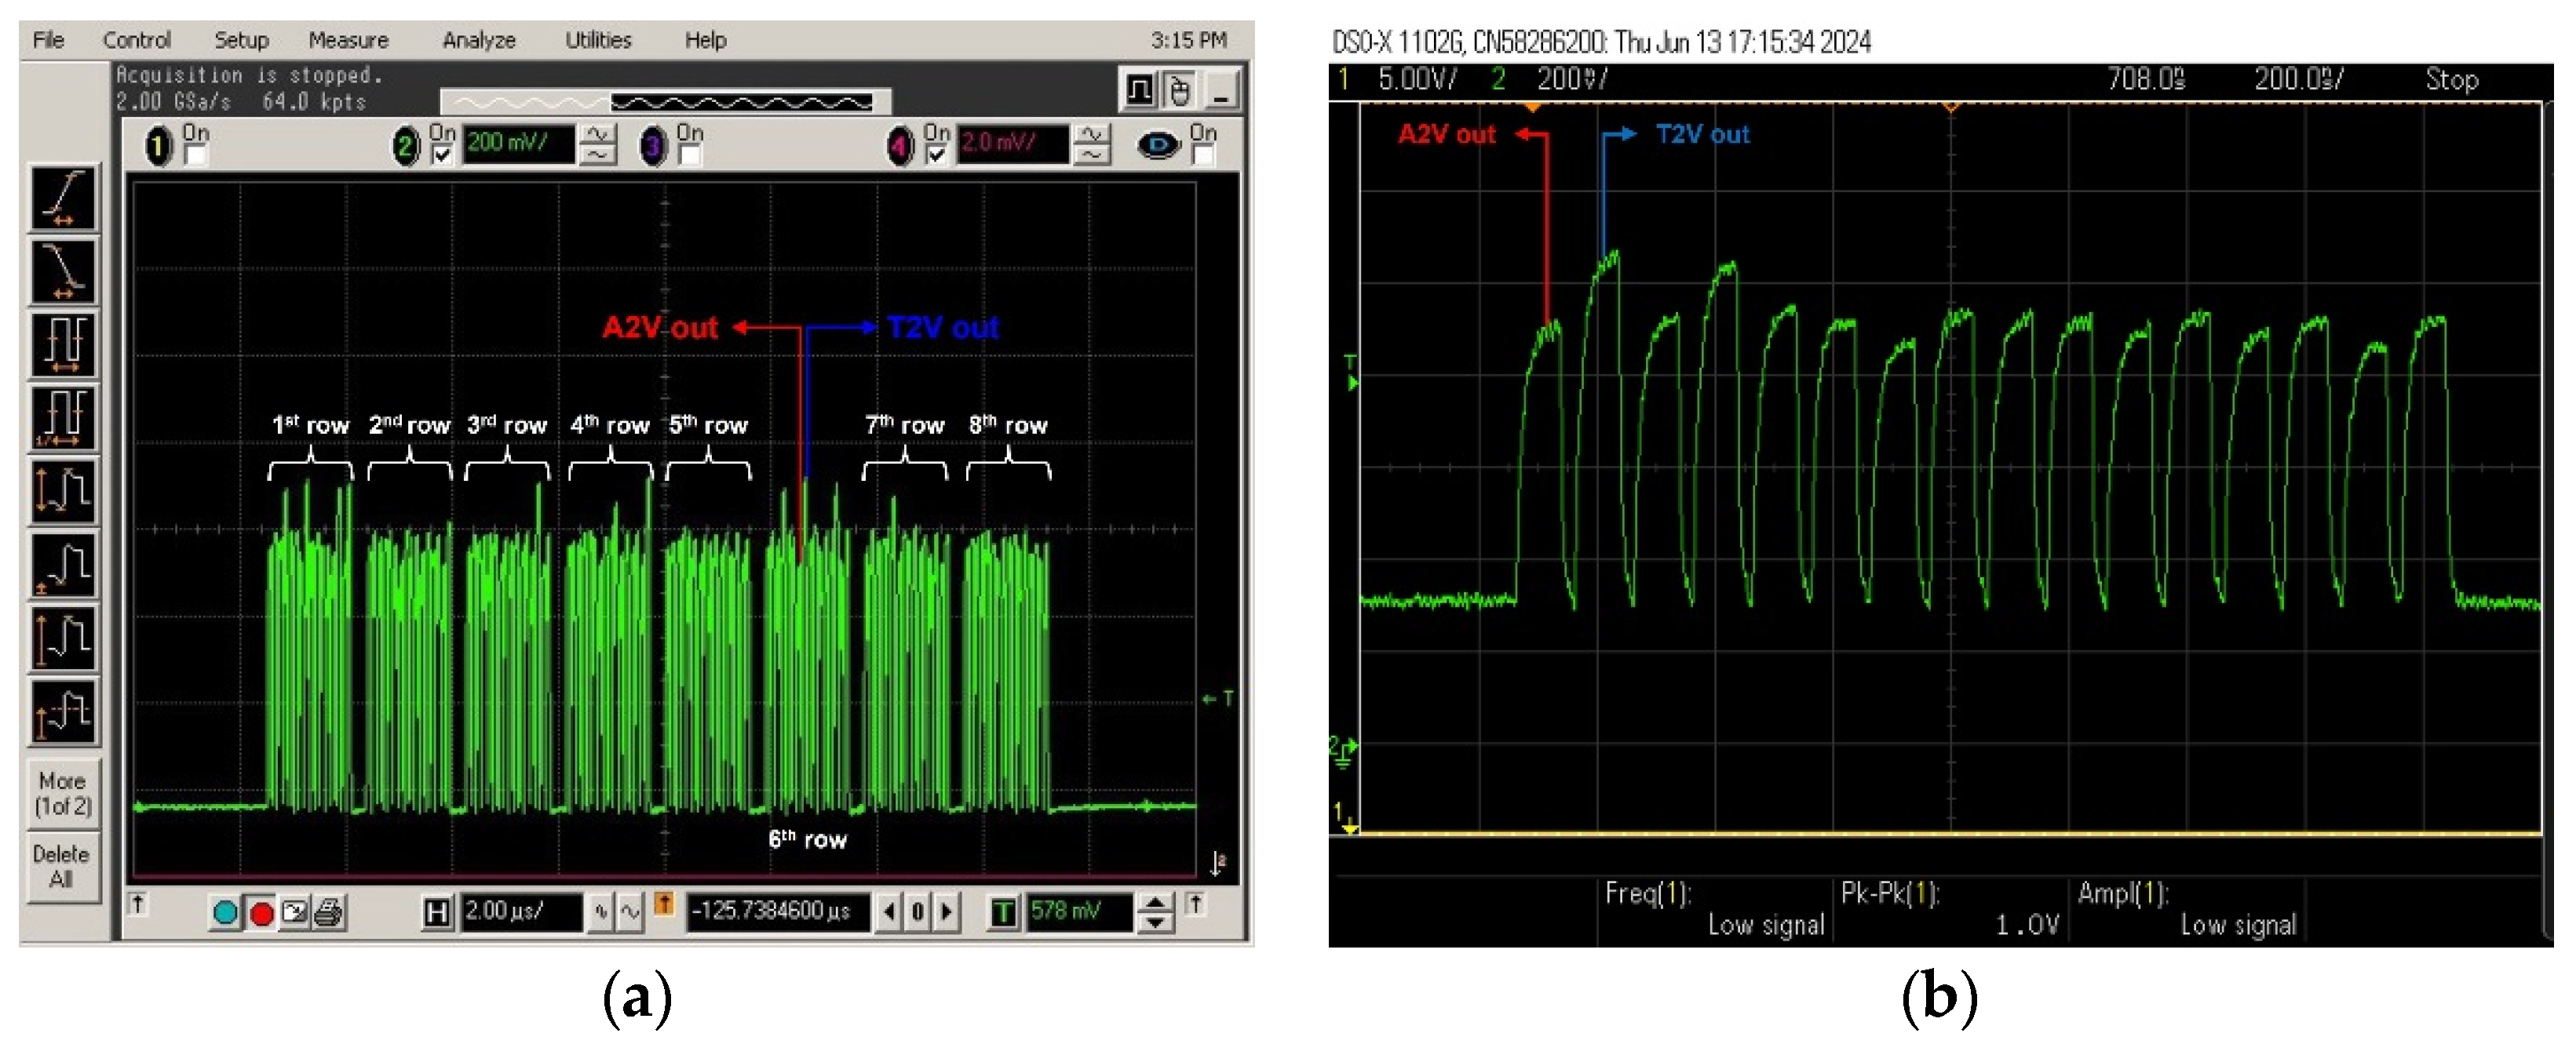The height and width of the screenshot is (1044, 2576).
Task: Uncheck the channel 2 On checkbox
Action: tap(442, 156)
